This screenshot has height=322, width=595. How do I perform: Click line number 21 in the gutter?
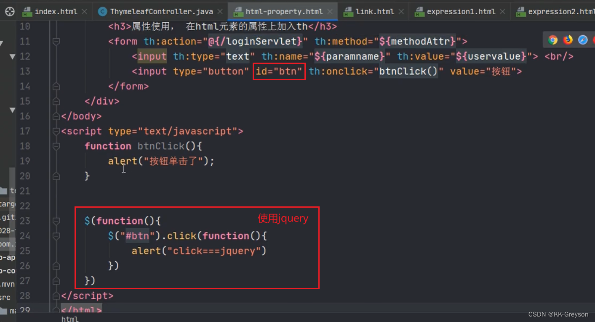tap(25, 191)
